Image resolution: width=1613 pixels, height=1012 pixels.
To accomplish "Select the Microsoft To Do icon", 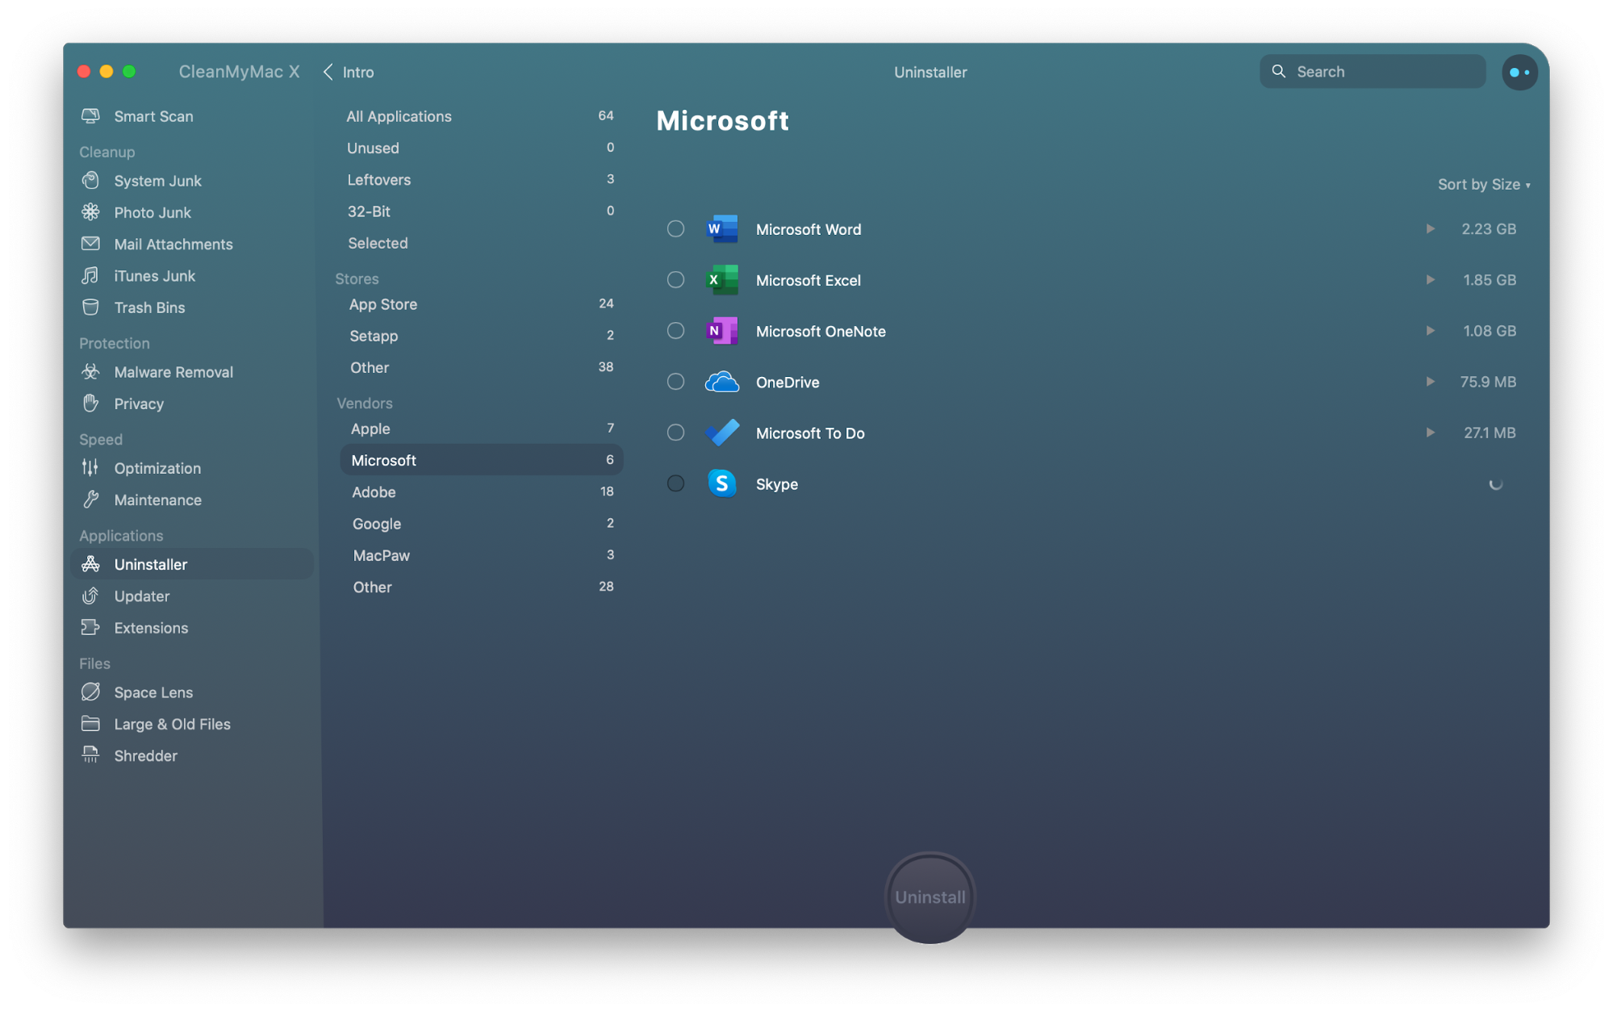I will (721, 432).
